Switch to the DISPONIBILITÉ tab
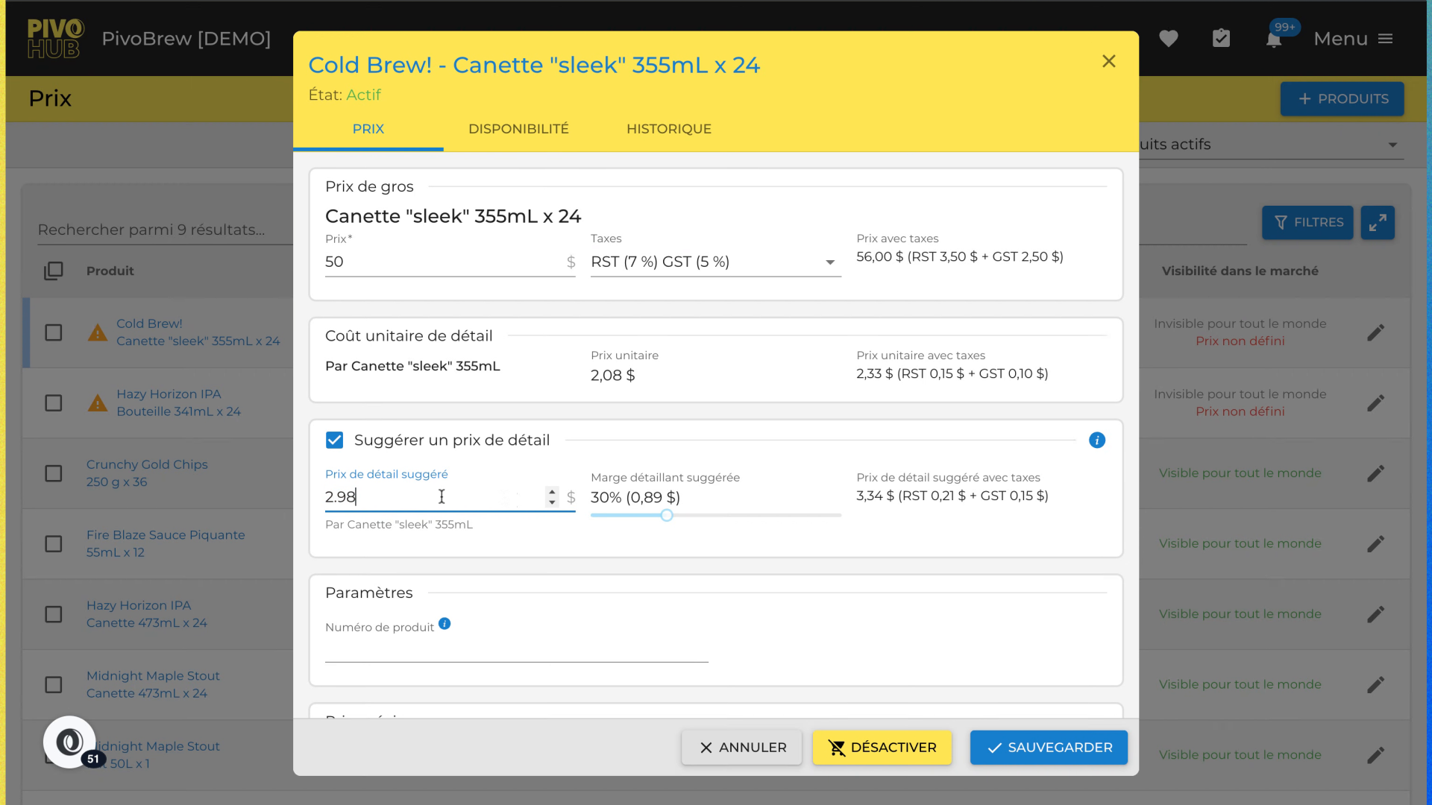Screen dimensions: 1432x805 tap(518, 129)
